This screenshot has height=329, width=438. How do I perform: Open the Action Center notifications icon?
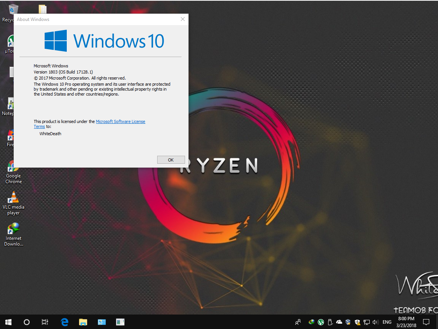426,322
